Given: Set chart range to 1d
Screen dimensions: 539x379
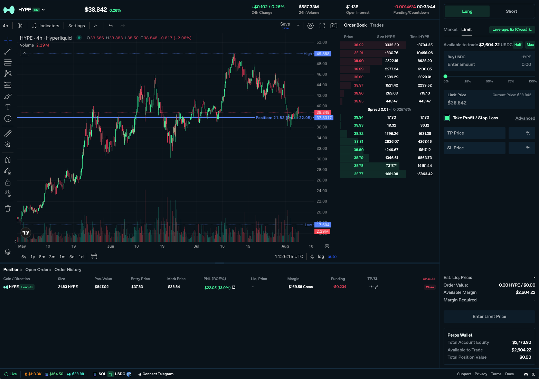Looking at the screenshot, I should [81, 257].
